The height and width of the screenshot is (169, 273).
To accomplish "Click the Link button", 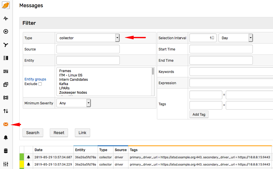I will [82, 133].
